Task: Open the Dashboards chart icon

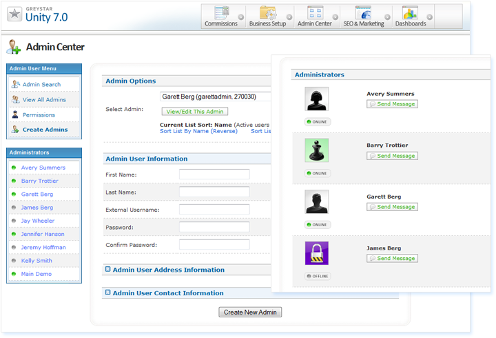Action: point(410,13)
